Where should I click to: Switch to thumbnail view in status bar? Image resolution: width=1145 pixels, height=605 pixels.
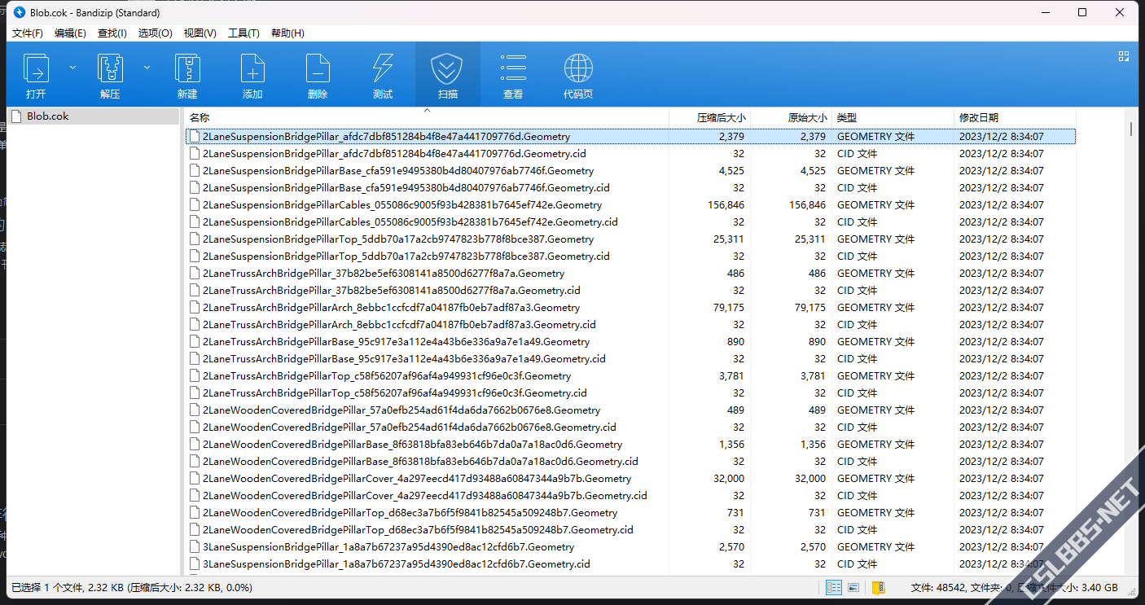[853, 587]
